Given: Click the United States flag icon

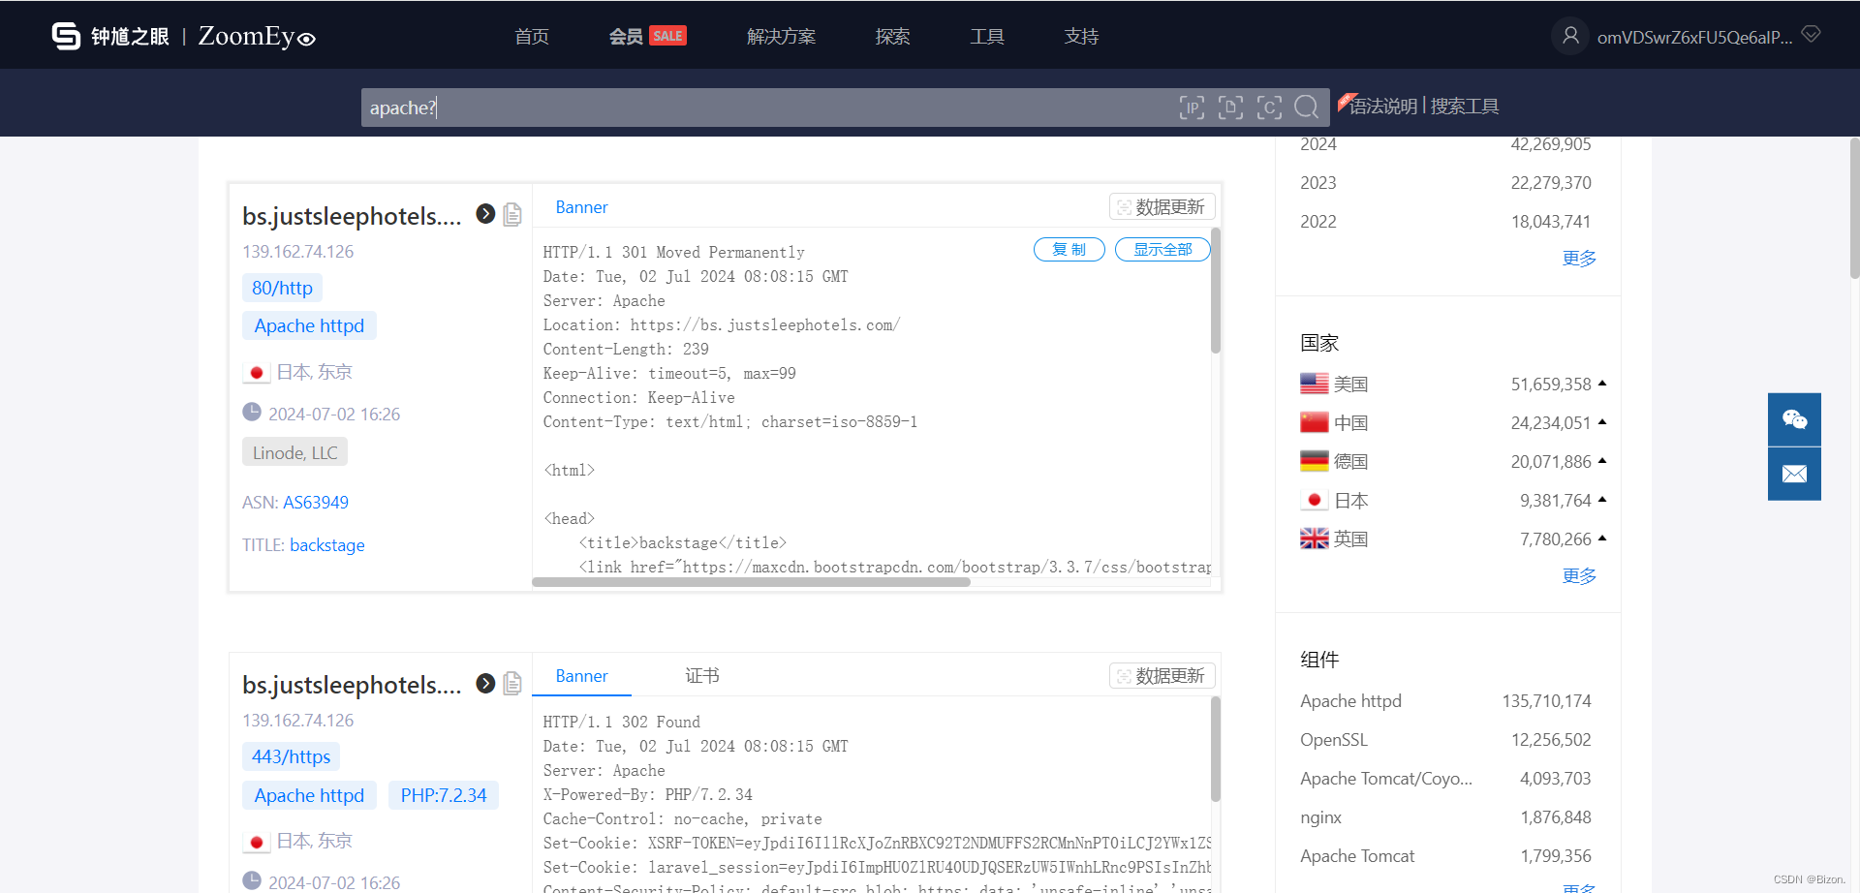Looking at the screenshot, I should pyautogui.click(x=1314, y=384).
